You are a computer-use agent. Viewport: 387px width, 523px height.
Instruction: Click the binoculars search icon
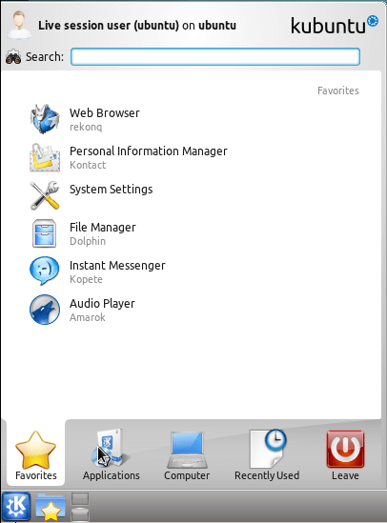[x=13, y=57]
